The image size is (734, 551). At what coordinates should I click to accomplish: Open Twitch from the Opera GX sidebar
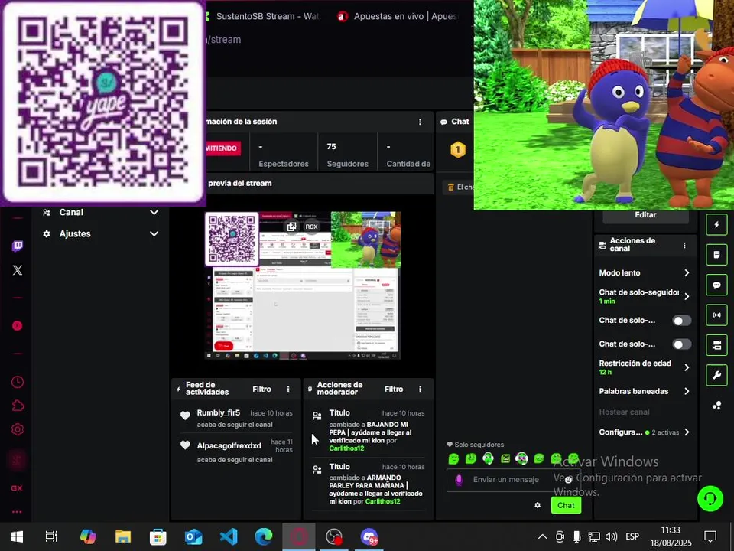[x=18, y=246]
